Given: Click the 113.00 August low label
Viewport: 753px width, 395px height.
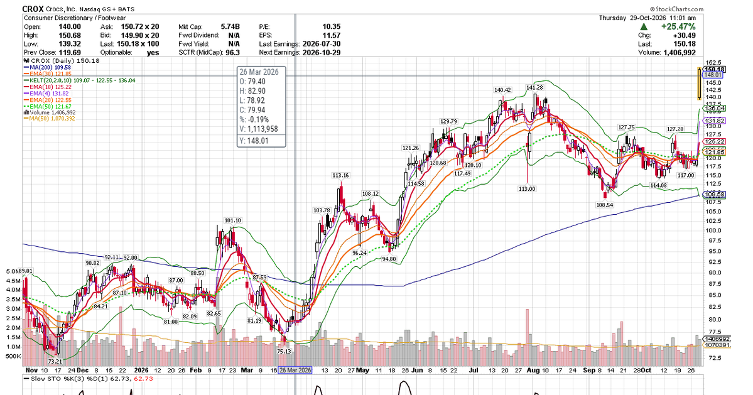Looking at the screenshot, I should click(527, 188).
